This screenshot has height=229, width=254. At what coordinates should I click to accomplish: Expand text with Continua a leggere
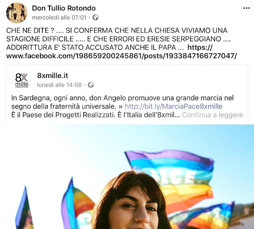[212, 115]
